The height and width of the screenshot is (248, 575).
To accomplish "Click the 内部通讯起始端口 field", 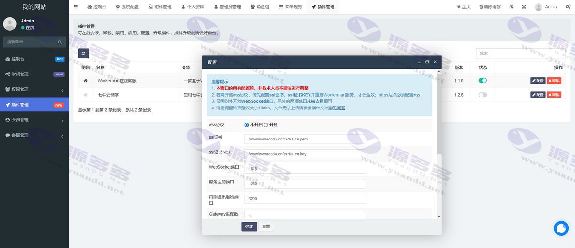I will point(305,199).
